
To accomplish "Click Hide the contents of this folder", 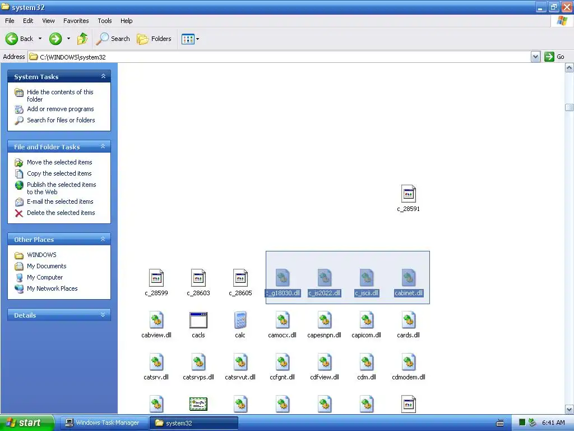I will pyautogui.click(x=60, y=95).
